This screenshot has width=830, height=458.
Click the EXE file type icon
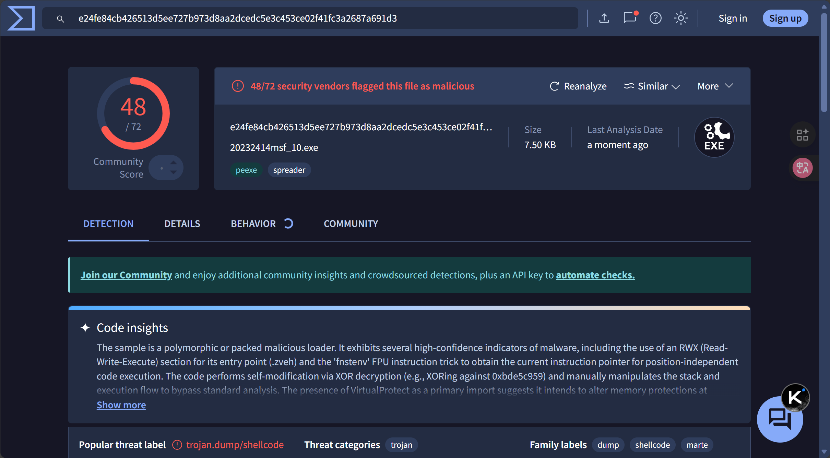pos(714,137)
